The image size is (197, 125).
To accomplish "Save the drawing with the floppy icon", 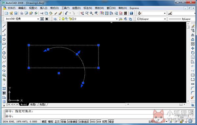I will coord(16,13).
